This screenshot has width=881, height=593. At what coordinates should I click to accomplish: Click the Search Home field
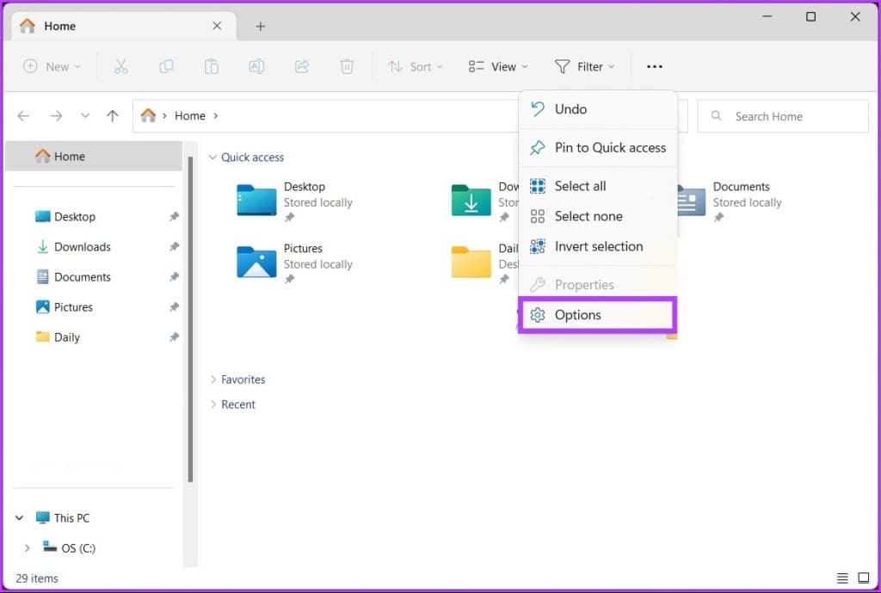pyautogui.click(x=783, y=116)
